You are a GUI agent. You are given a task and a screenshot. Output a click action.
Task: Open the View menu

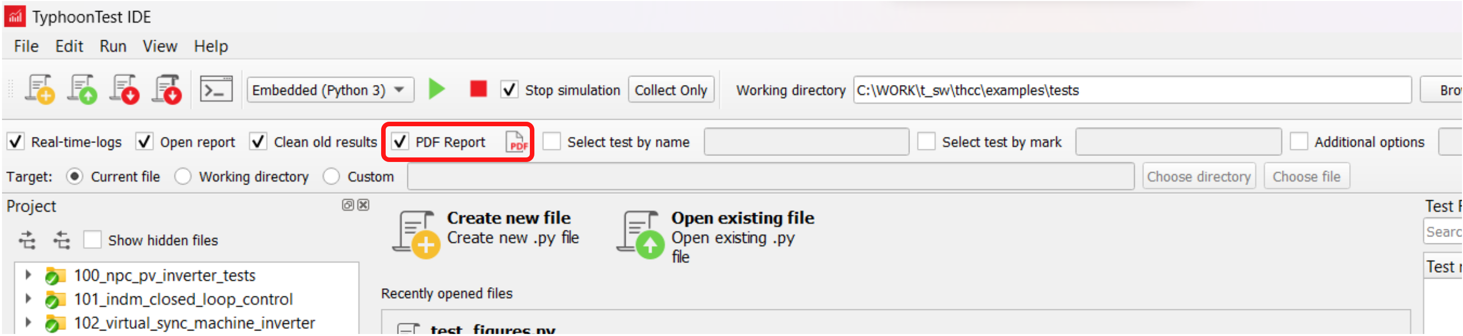pos(160,46)
